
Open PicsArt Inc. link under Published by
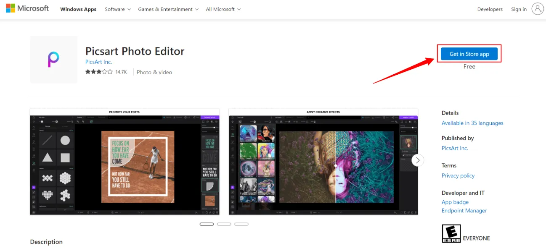click(x=455, y=148)
